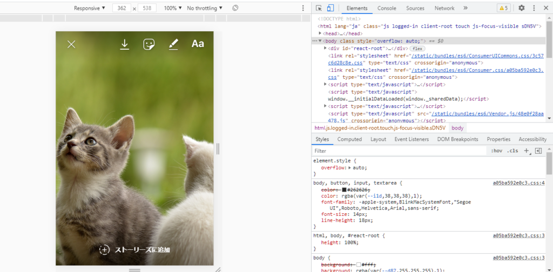Open the #262626 color swatch
Screen dimensions: 553x272
point(344,189)
